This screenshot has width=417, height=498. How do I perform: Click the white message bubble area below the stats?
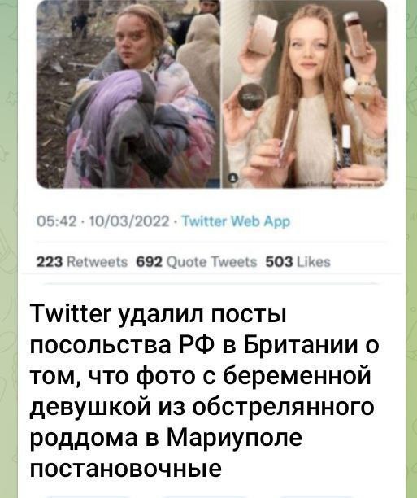(212, 287)
